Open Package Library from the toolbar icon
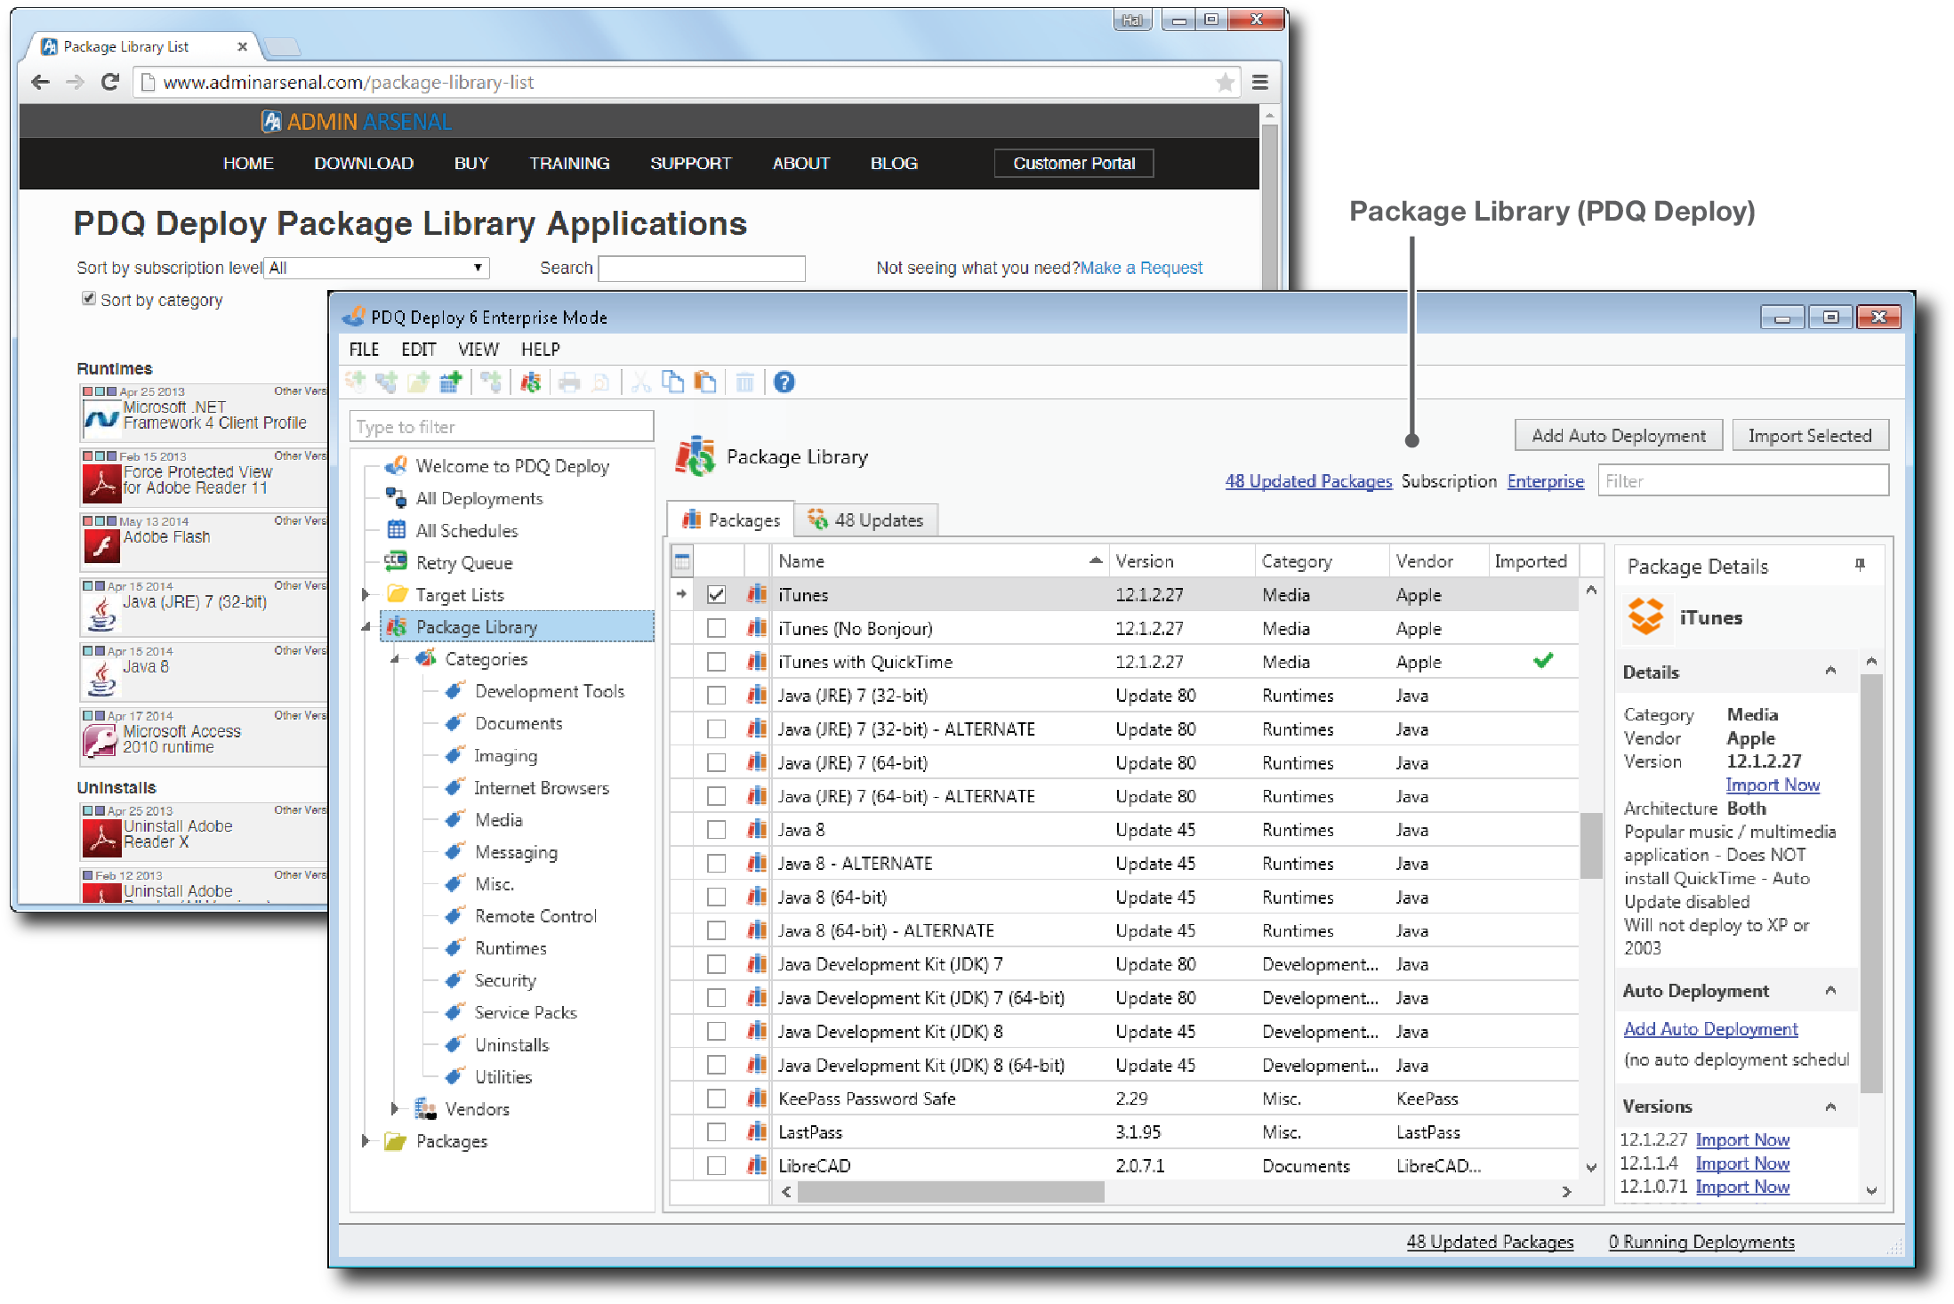1954x1304 pixels. click(x=531, y=382)
